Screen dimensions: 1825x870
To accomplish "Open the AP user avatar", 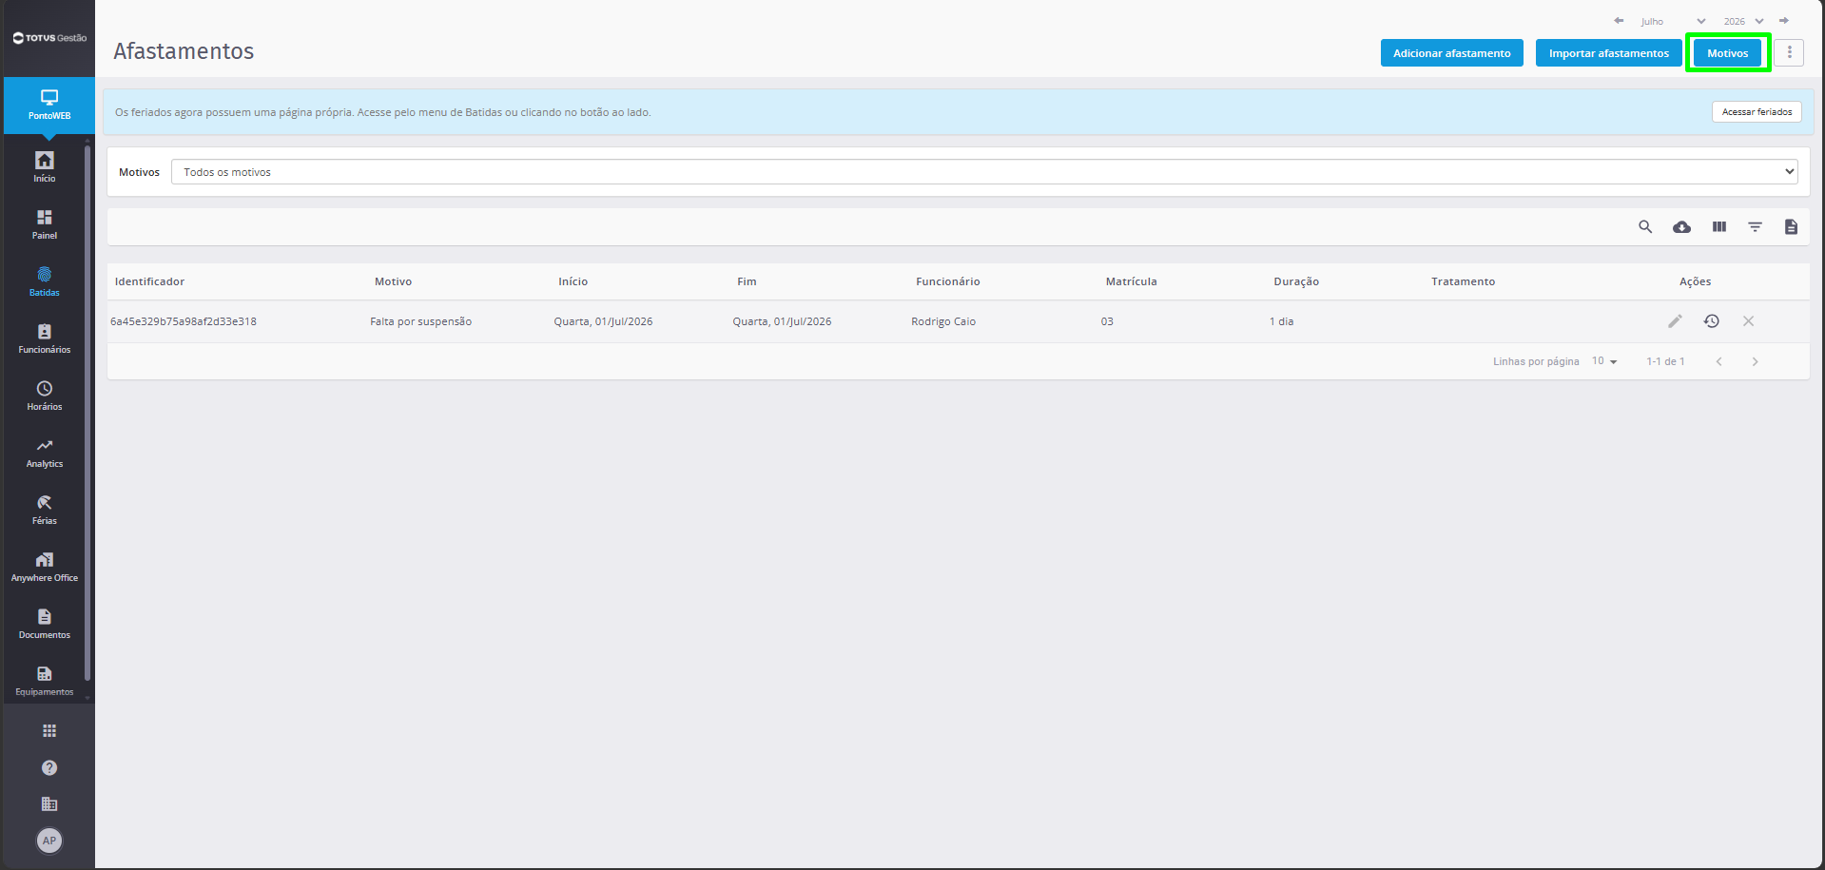I will click(x=49, y=841).
